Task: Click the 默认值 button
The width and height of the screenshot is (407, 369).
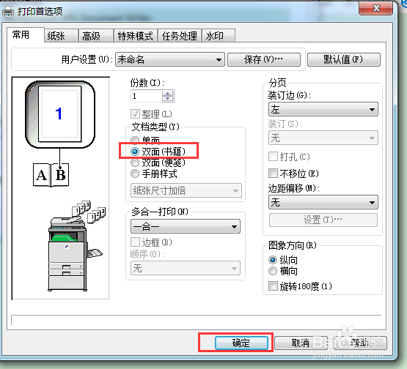Action: (x=344, y=59)
